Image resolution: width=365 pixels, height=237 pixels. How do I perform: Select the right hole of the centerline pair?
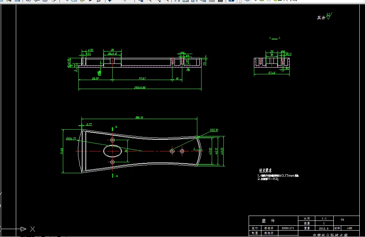click(182, 151)
